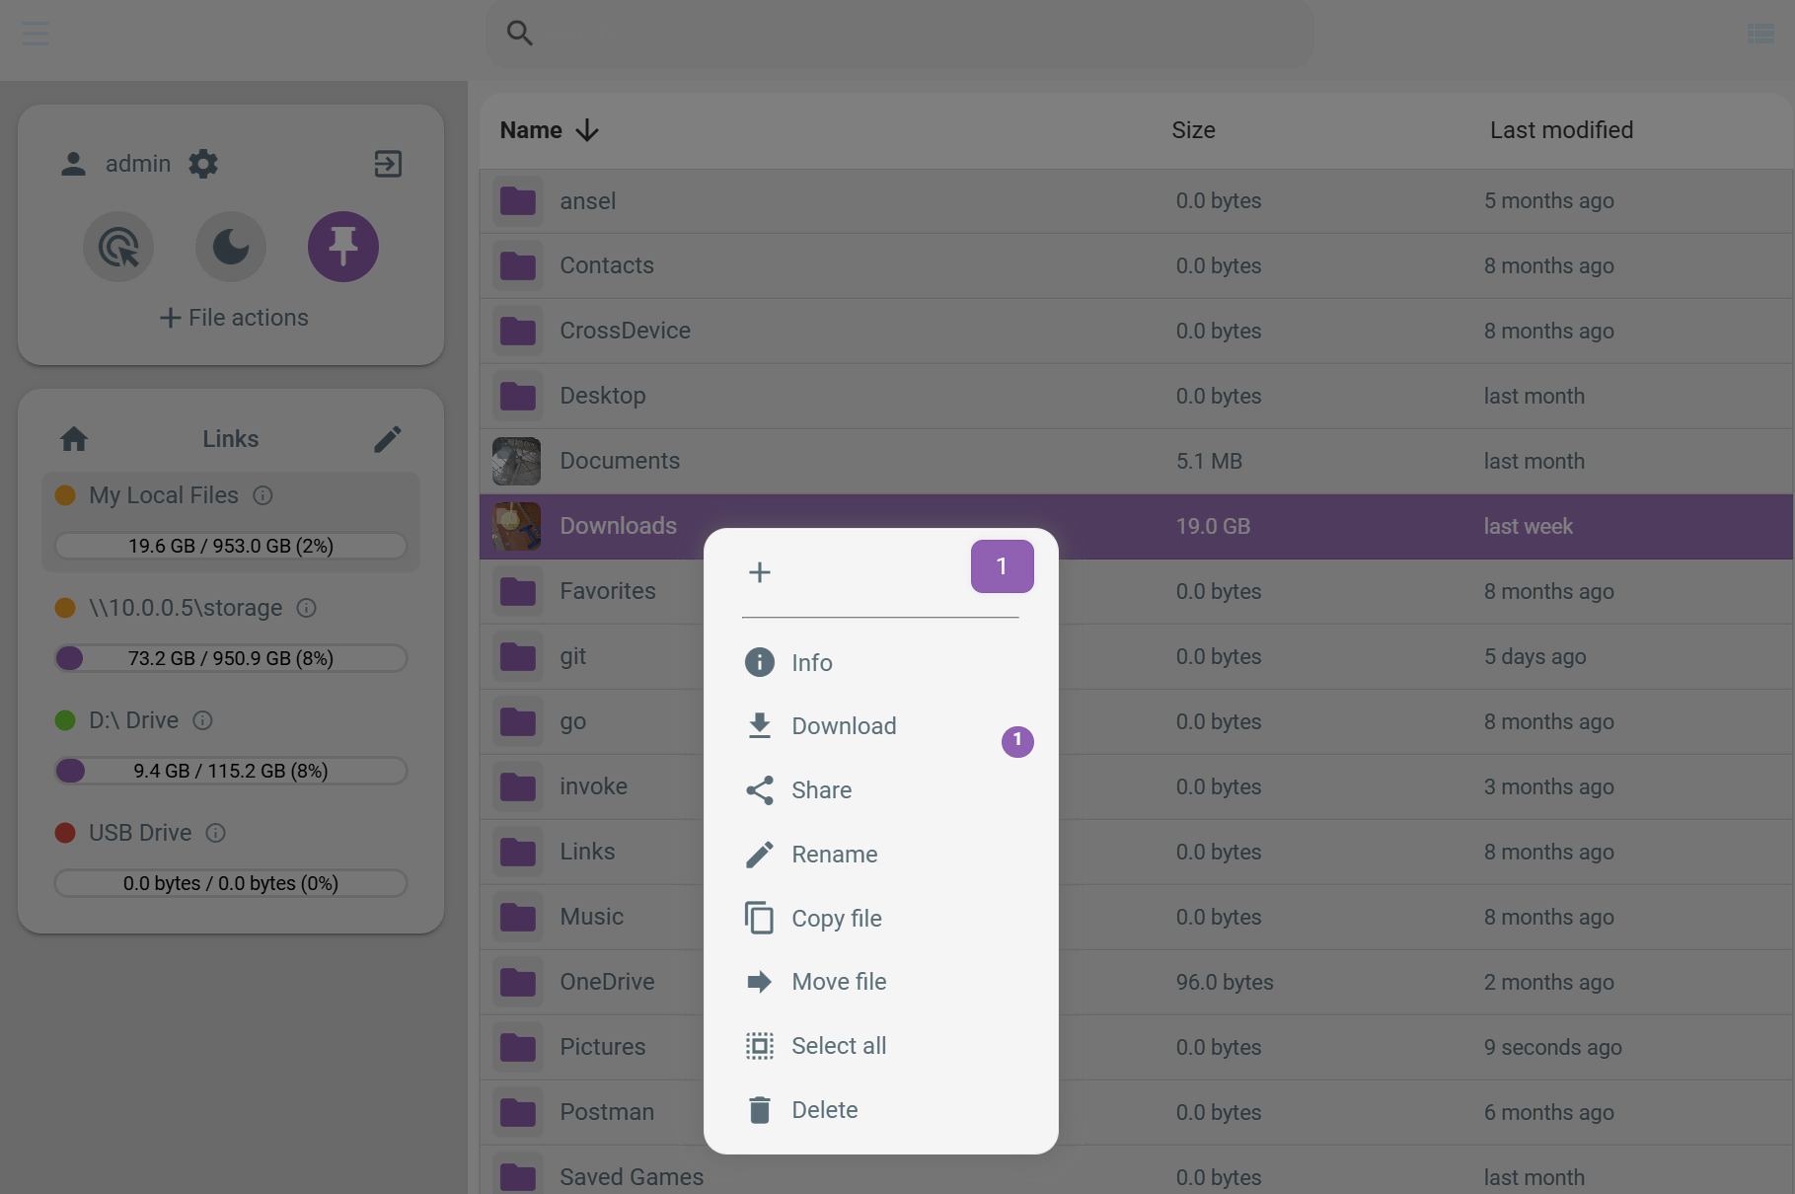Go home via the house icon in Links
The width and height of the screenshot is (1795, 1194).
(74, 438)
